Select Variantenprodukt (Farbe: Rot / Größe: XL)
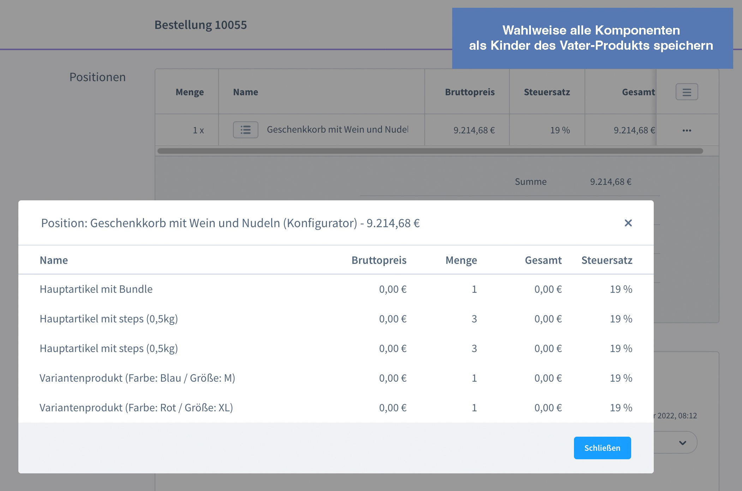Screen dimensions: 742x491 (336, 408)
